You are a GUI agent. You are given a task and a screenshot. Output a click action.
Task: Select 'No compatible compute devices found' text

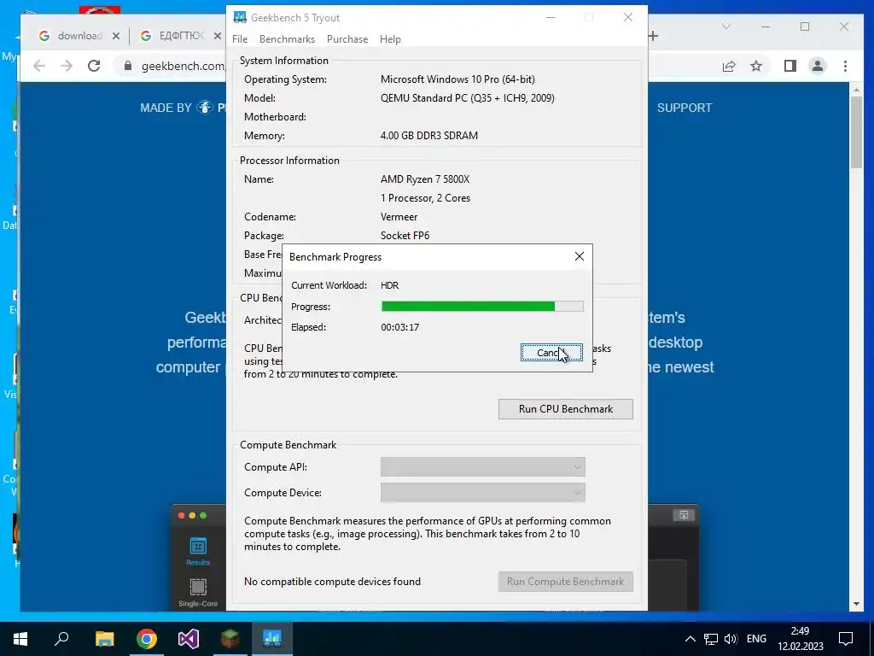332,581
